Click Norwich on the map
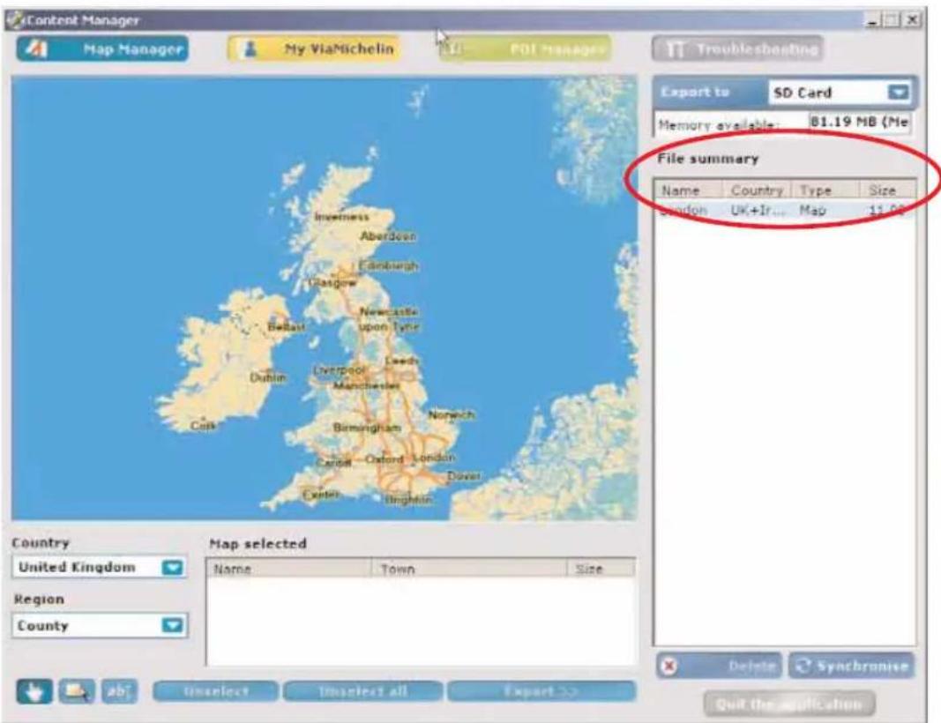This screenshot has width=941, height=723. click(452, 414)
